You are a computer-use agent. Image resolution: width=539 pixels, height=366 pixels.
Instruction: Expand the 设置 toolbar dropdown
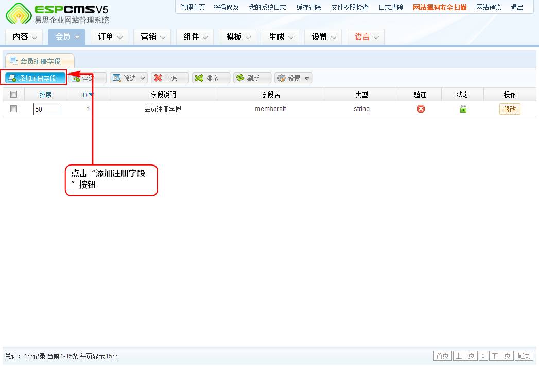click(x=293, y=78)
